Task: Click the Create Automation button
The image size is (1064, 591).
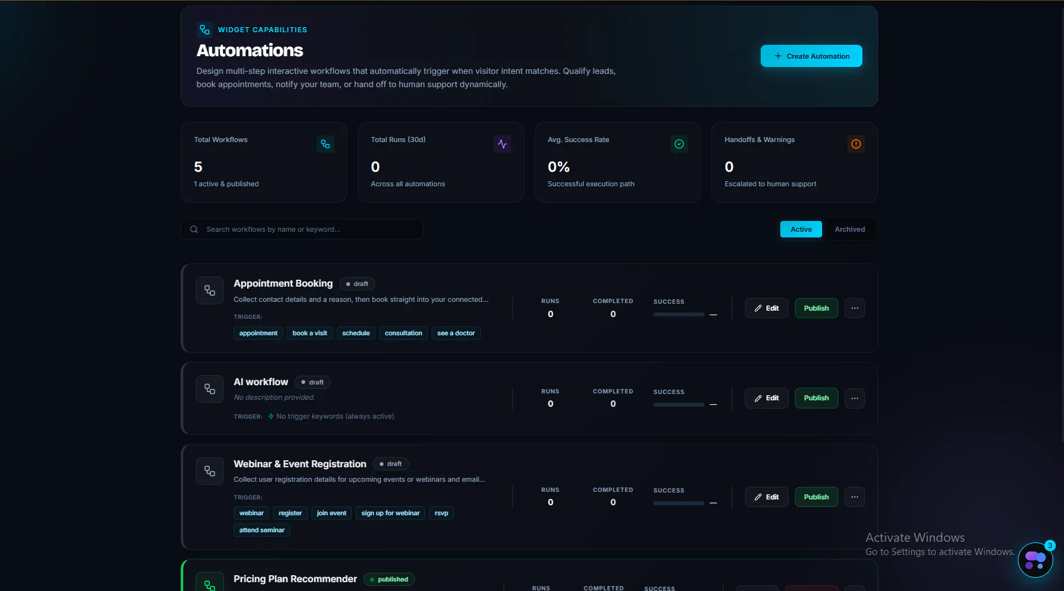Action: pos(811,56)
